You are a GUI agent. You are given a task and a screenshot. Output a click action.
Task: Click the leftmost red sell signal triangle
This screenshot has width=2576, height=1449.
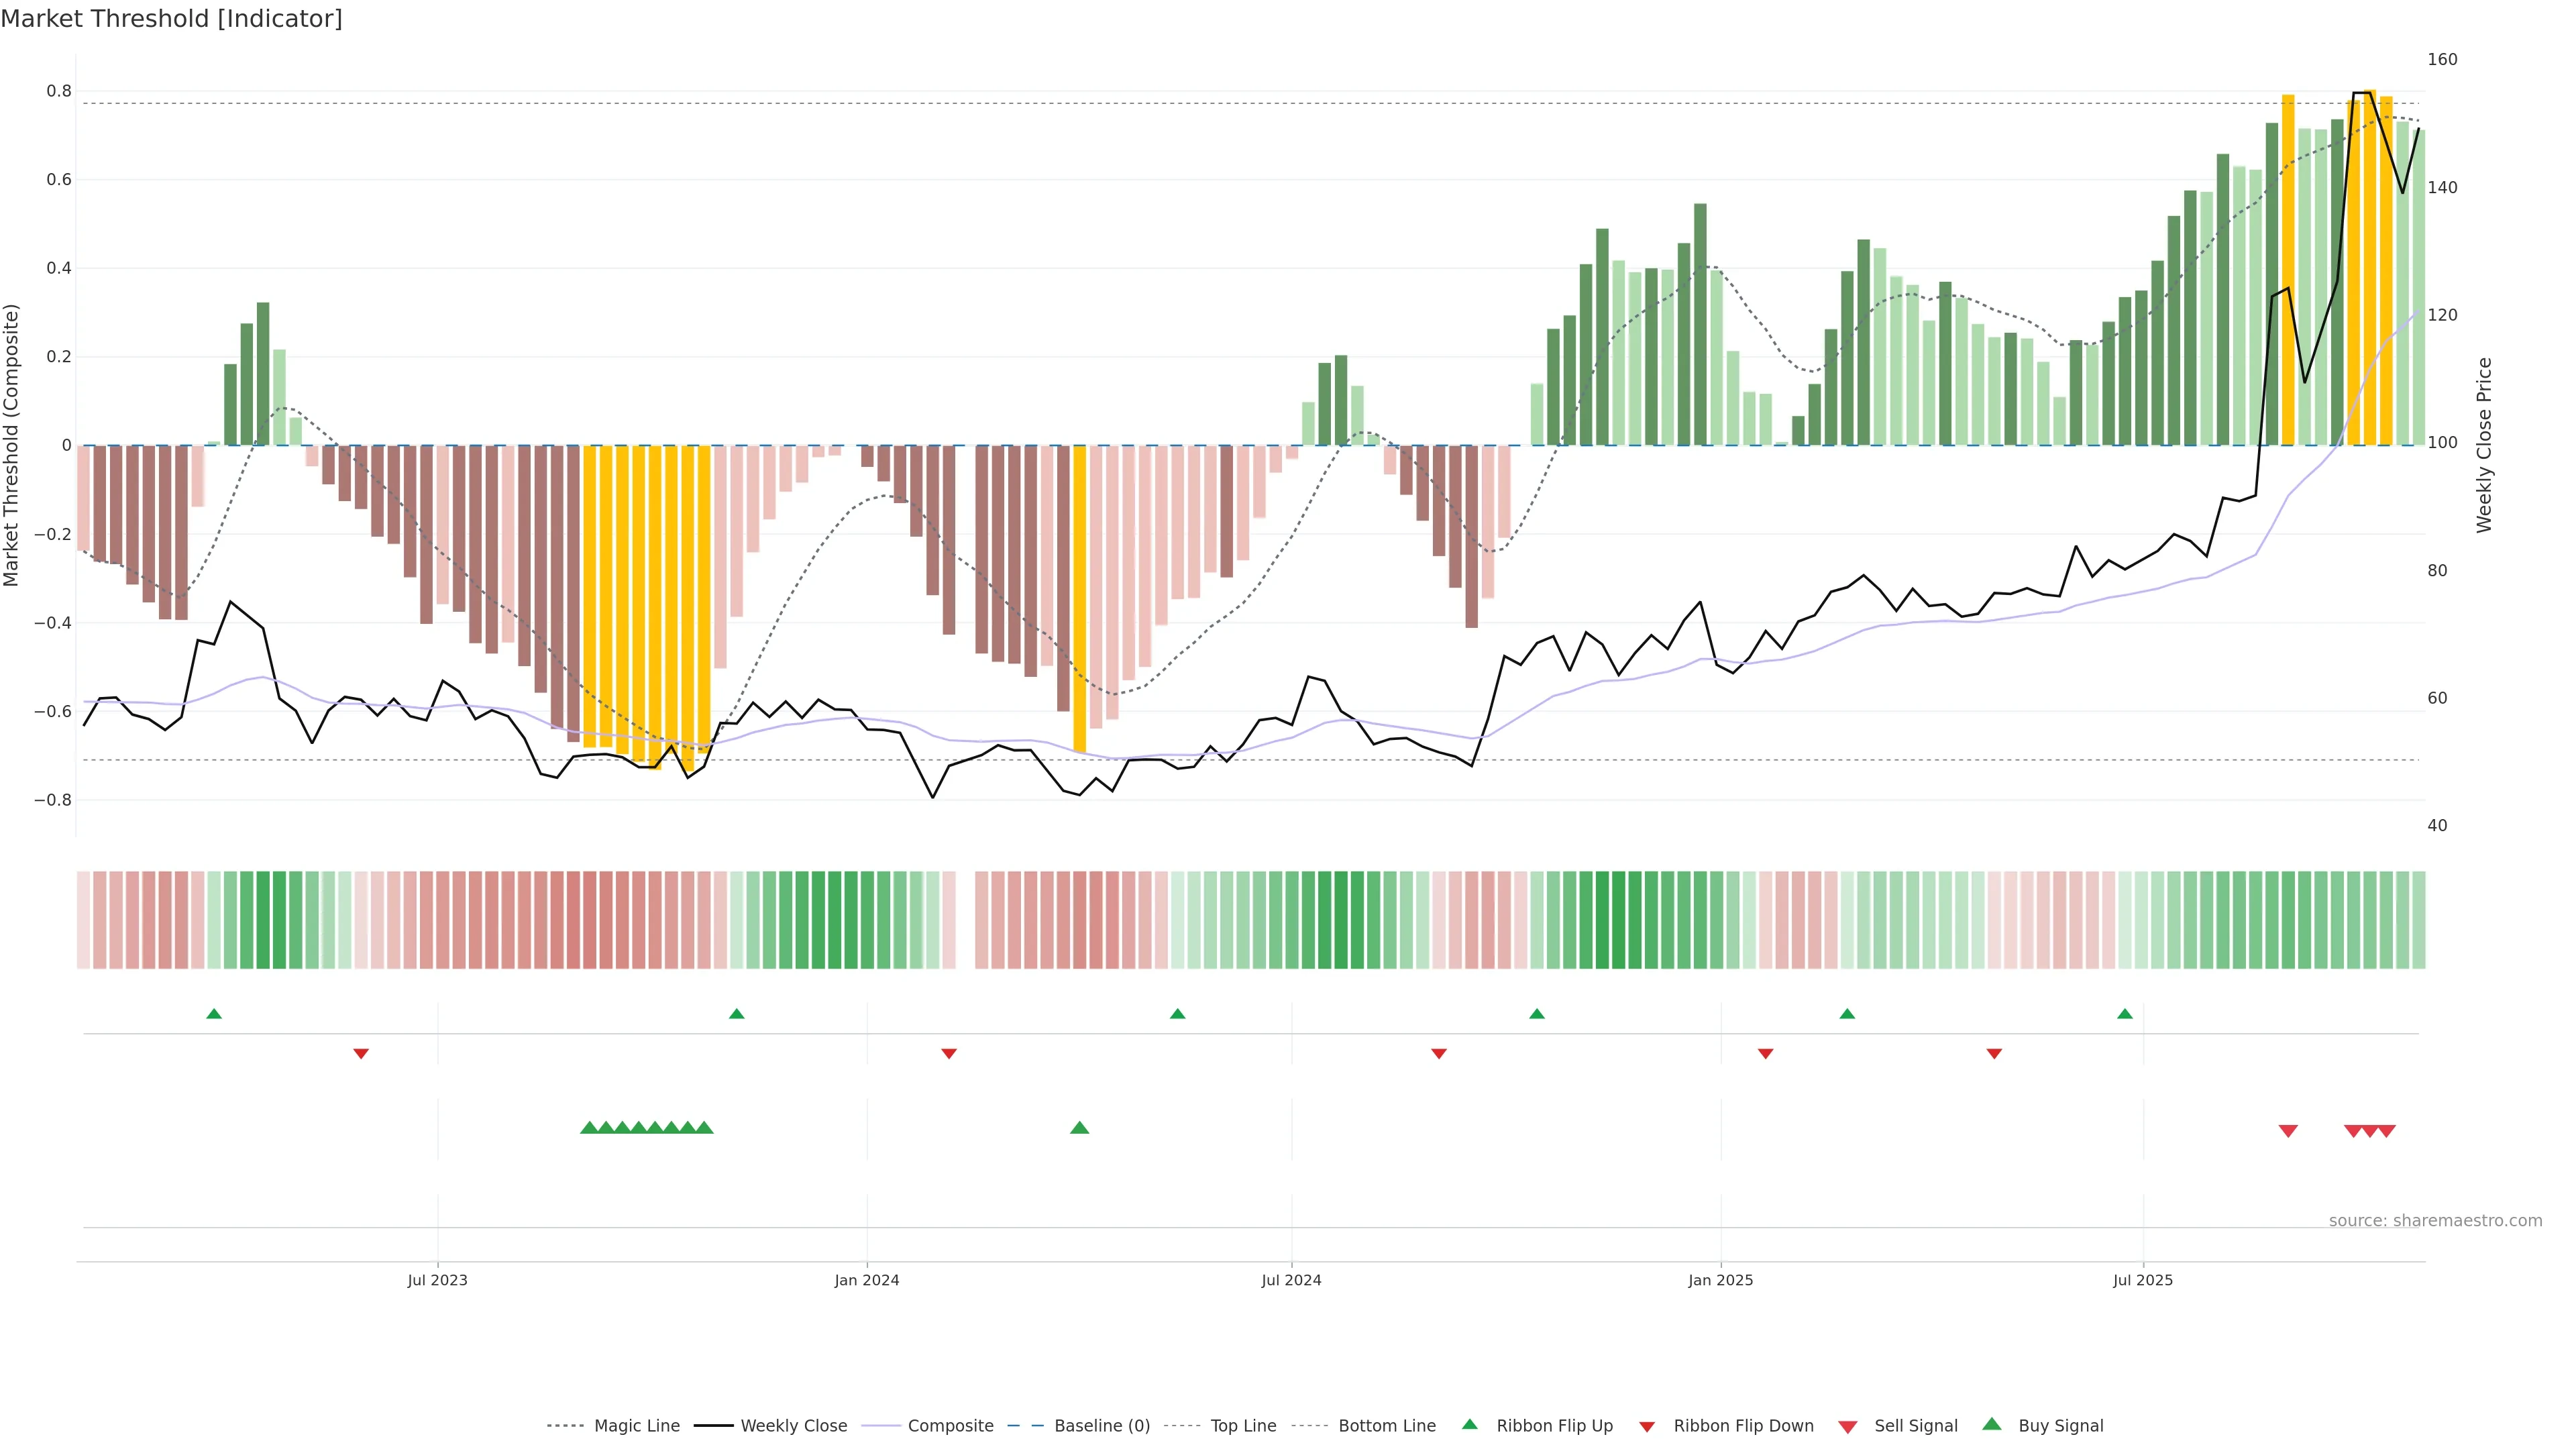tap(2288, 1131)
